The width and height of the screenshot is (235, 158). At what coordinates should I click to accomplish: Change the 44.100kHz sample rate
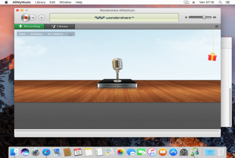point(55,34)
